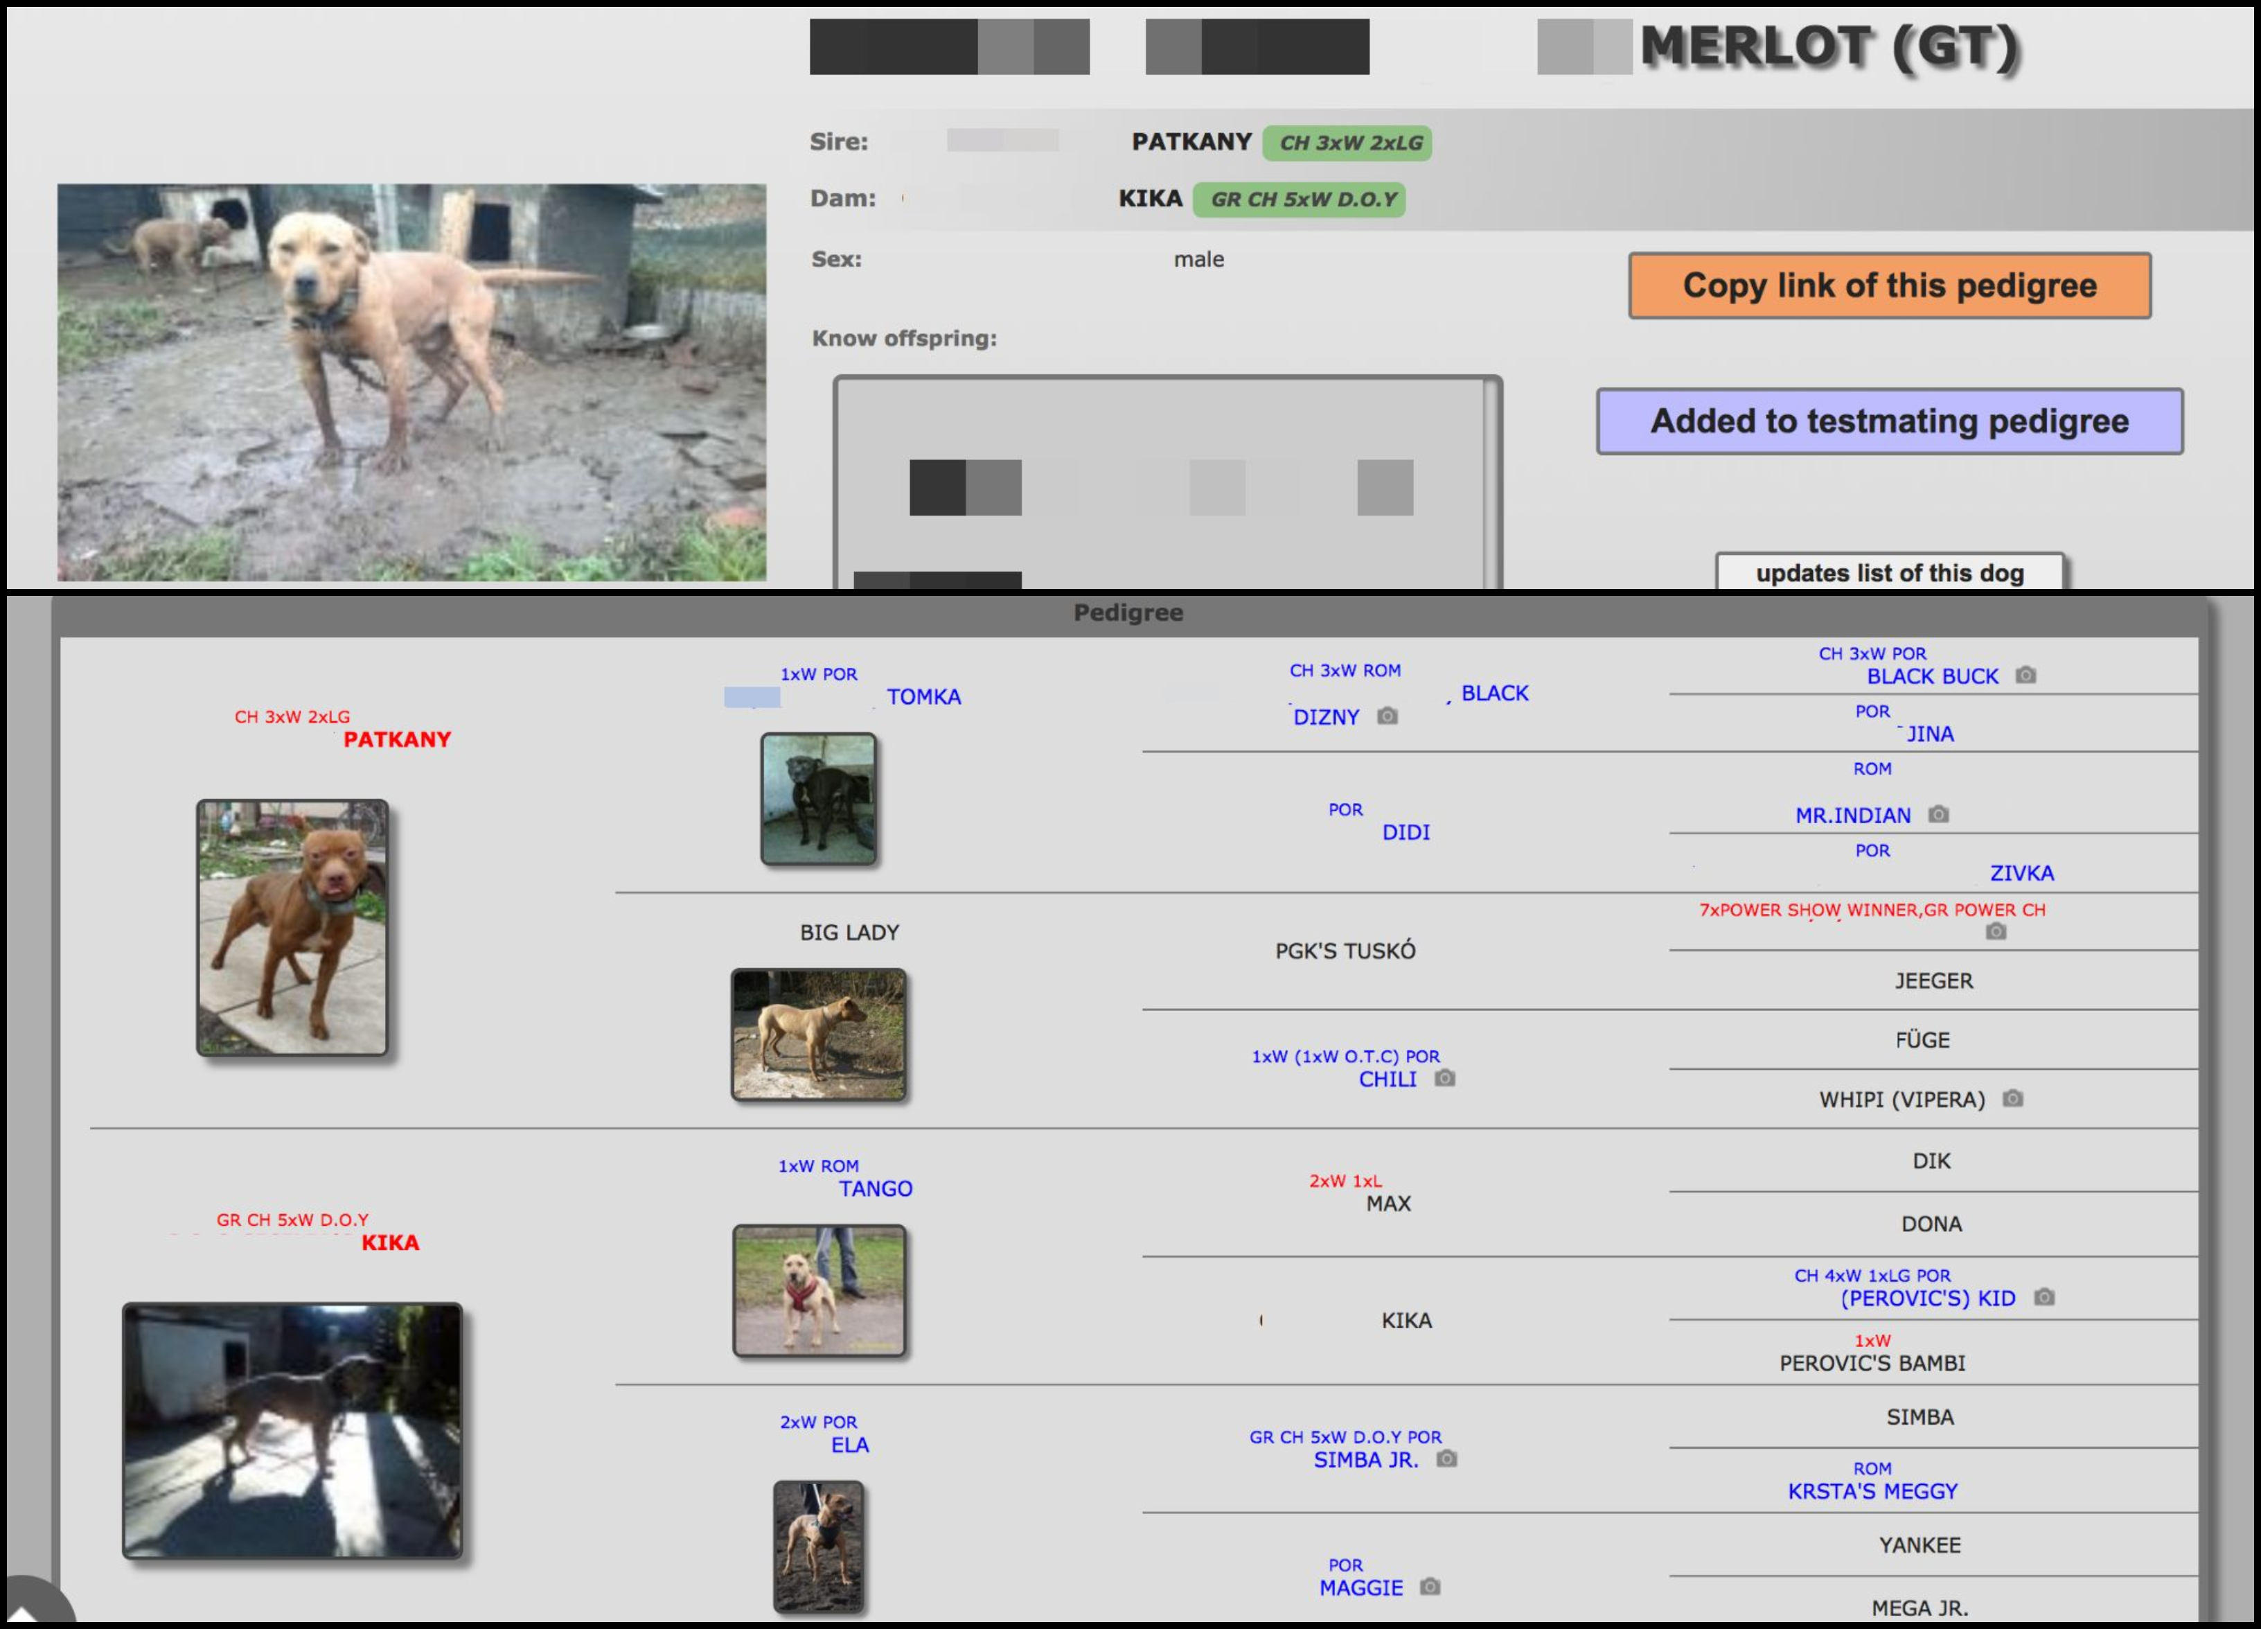Click camera icon next to BLACK BUCK

(2025, 675)
